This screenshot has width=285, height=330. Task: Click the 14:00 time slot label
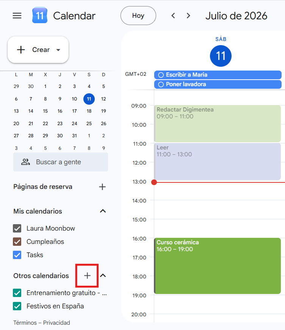point(139,201)
